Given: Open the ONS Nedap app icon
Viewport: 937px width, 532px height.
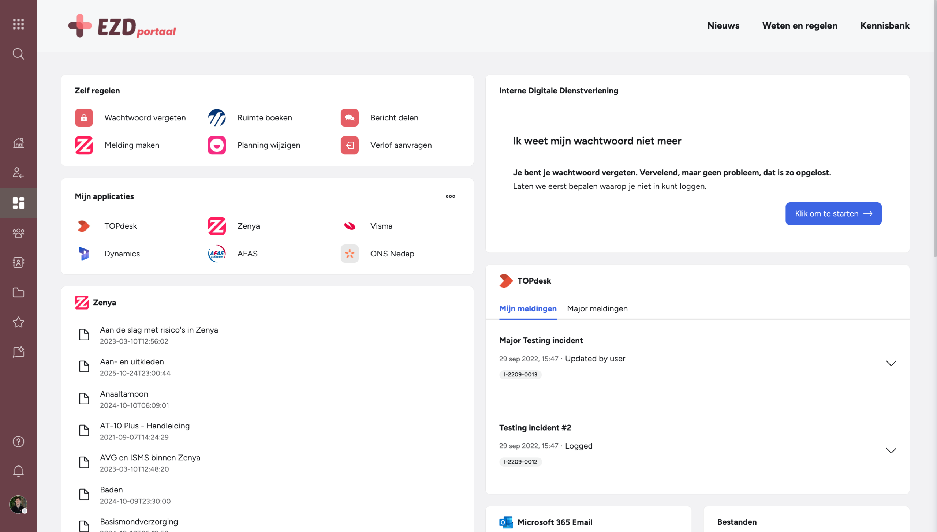Looking at the screenshot, I should tap(350, 254).
